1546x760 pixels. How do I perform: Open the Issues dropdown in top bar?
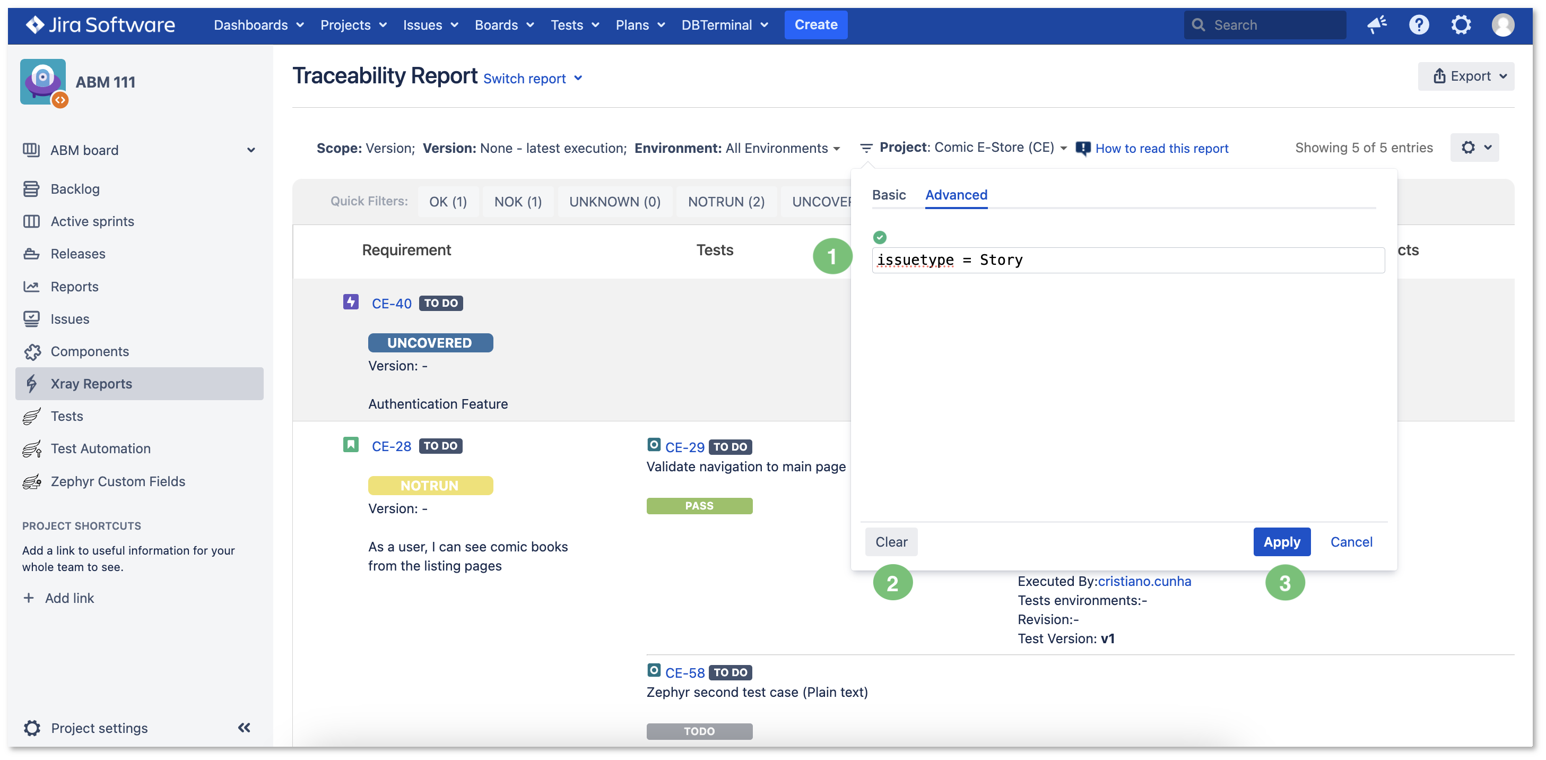(x=430, y=24)
